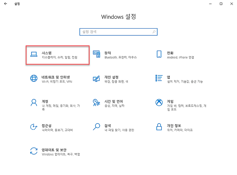The image size is (237, 175).
Task: Click description 음성, 지역, 날짜
Action: click(x=115, y=106)
